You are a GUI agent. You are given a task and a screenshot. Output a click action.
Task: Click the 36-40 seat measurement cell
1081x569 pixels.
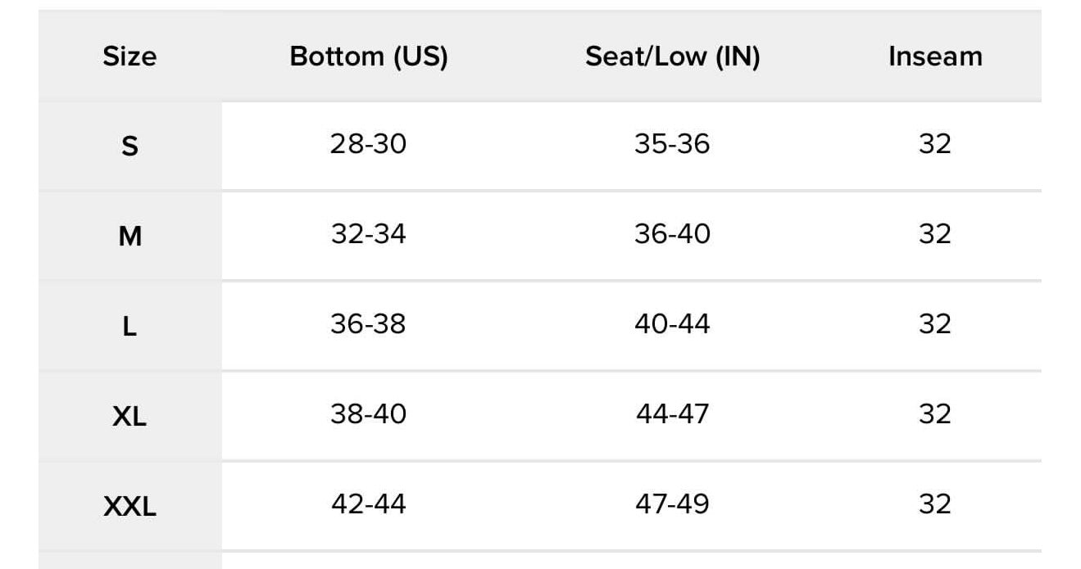coord(672,235)
